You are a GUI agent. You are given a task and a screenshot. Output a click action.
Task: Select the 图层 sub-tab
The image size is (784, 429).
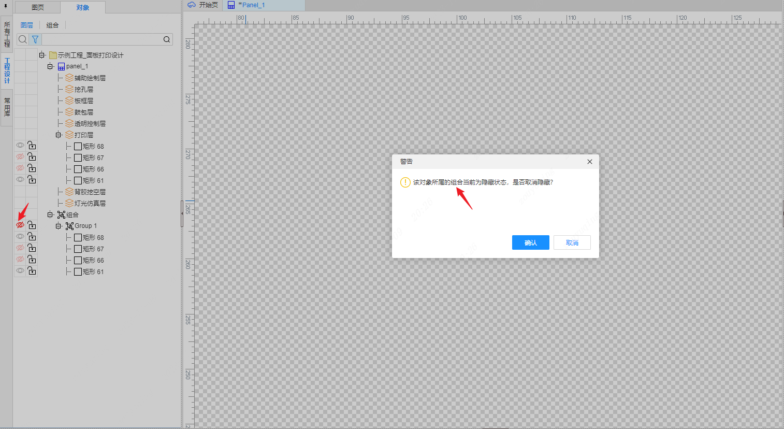pyautogui.click(x=27, y=25)
